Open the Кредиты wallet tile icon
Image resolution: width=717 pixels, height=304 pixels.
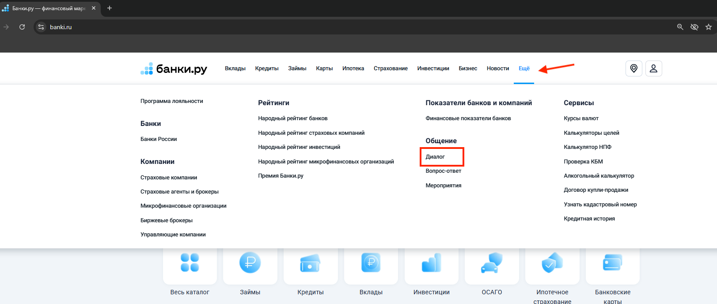(311, 262)
